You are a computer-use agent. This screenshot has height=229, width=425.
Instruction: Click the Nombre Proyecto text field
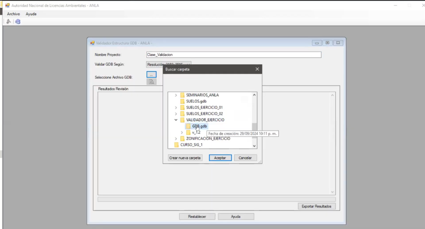(x=234, y=55)
